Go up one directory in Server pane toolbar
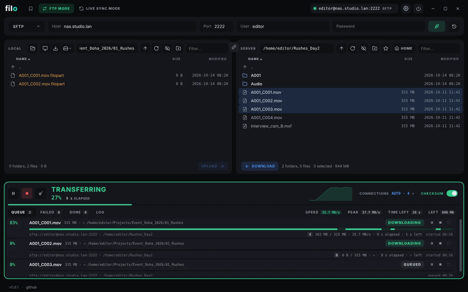This screenshot has height=292, width=468. 342,48
